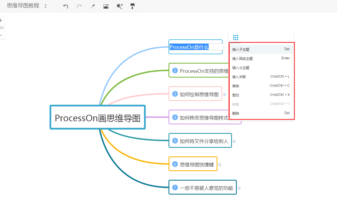
Task: Expand subtopics of 一些不易被人察觉的功能 node
Action: [239, 188]
